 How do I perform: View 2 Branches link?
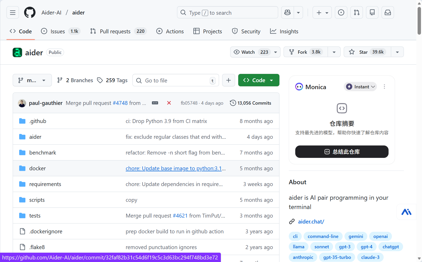tap(75, 80)
